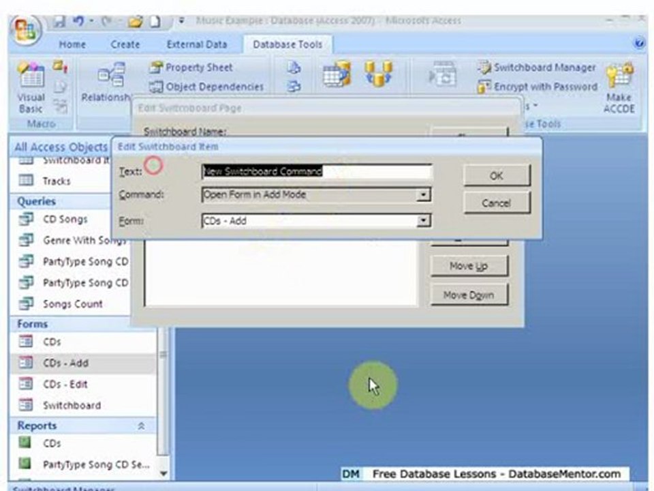Click the Access Database splitter icon
The image size is (654, 491).
378,74
